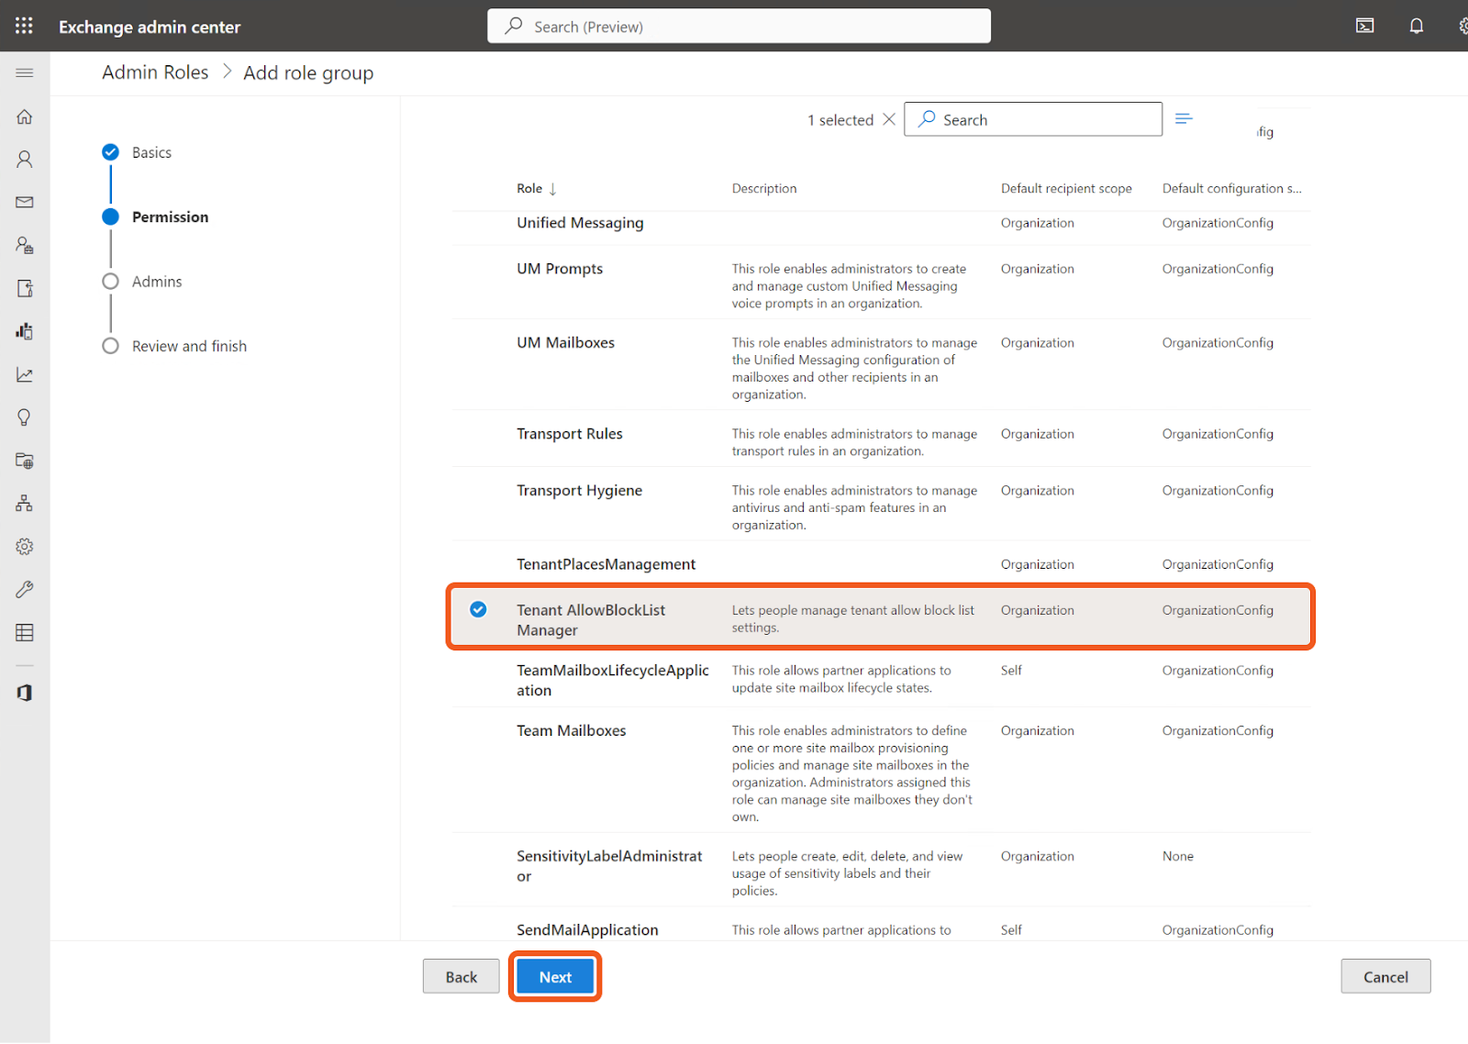
Task: Click the Next button
Action: (x=554, y=976)
